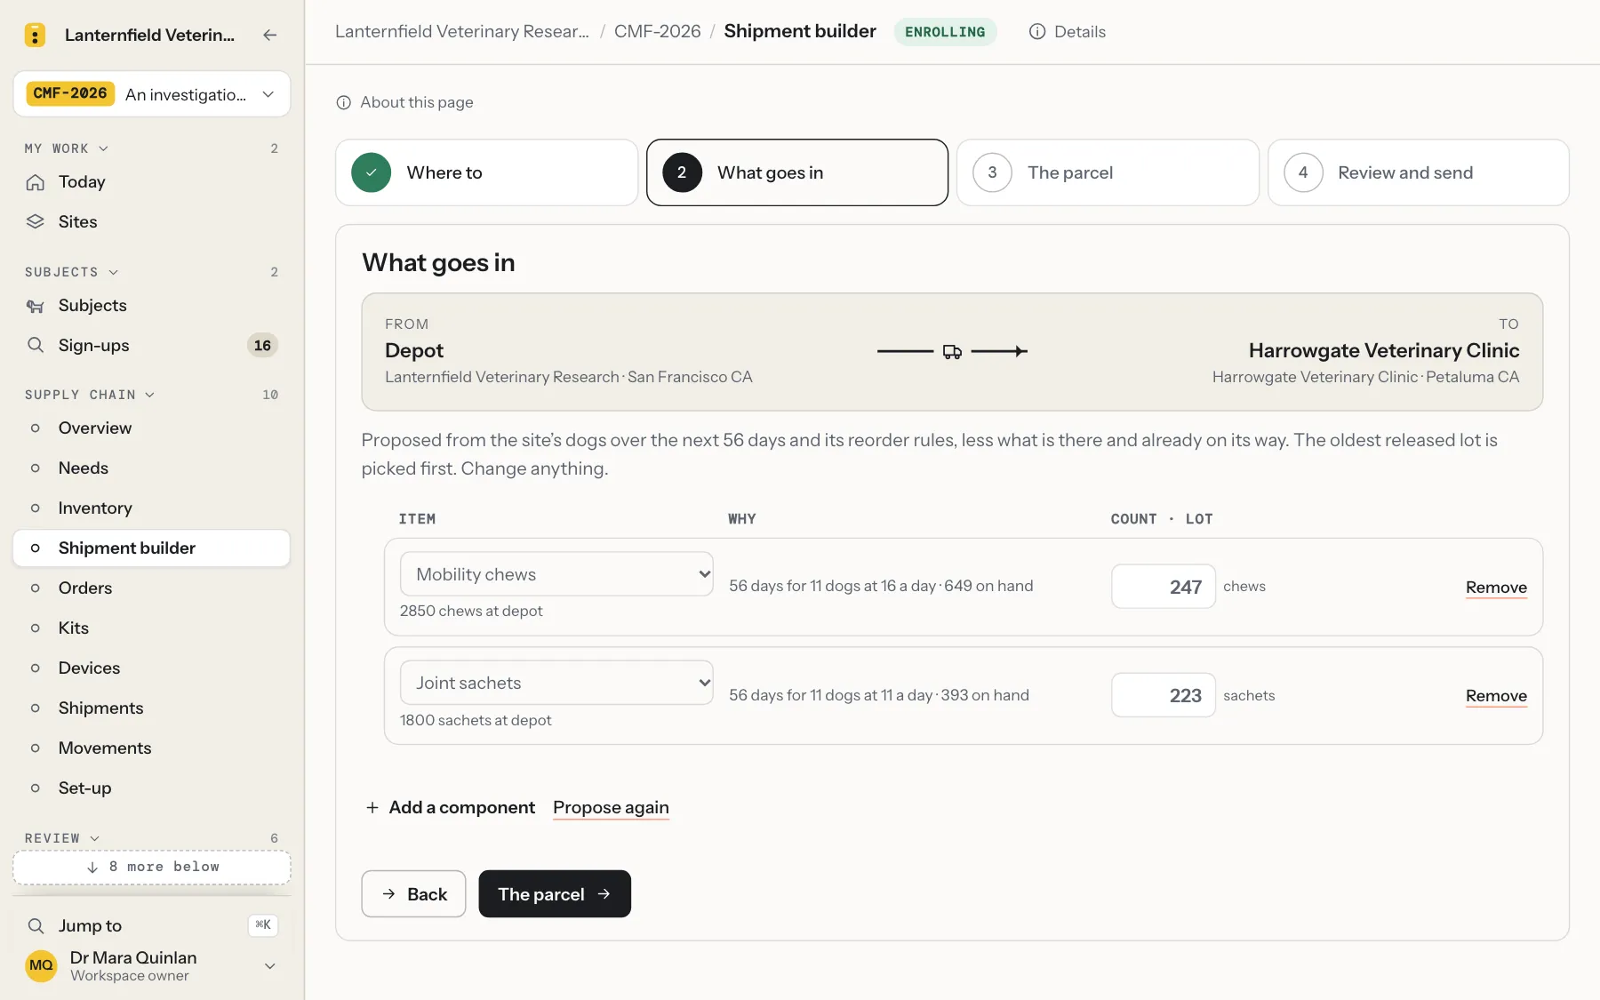
Task: Click the About this page info icon
Action: (344, 102)
